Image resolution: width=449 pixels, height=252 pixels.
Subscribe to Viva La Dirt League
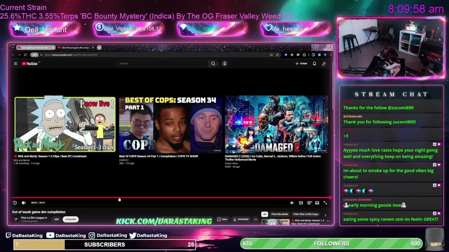tap(71, 219)
